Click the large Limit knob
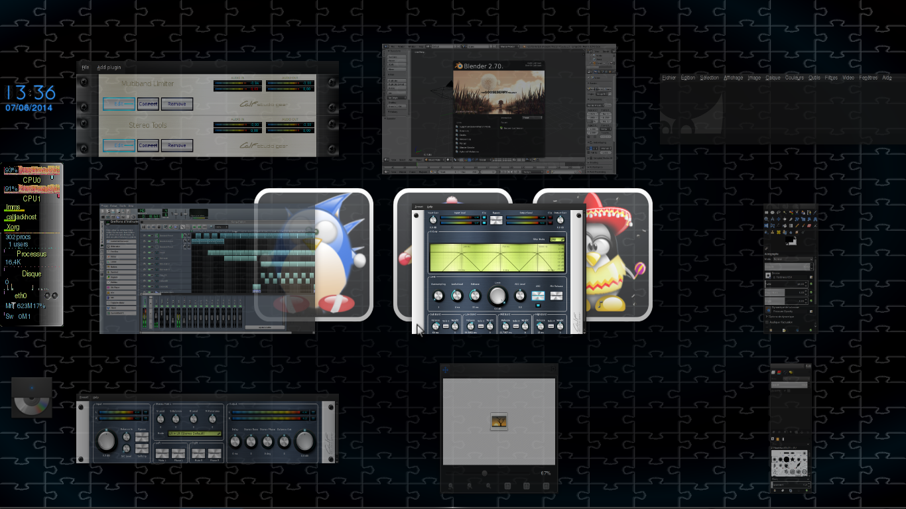Viewport: 906px width, 509px height. tap(498, 296)
